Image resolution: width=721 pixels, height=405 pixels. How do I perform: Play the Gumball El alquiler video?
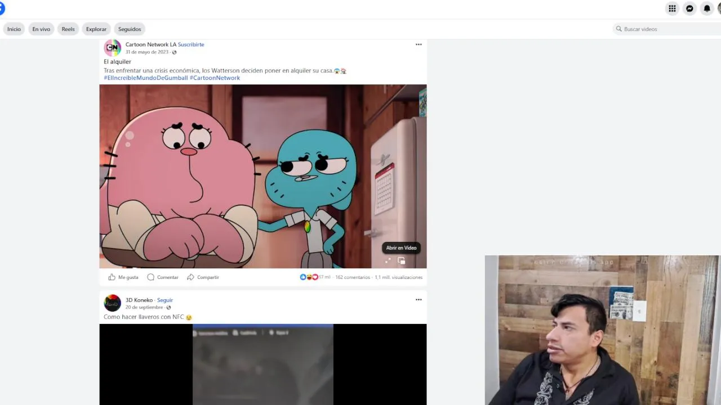coord(263,176)
